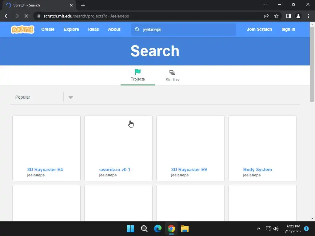Screen dimensions: 315x236
Task: Click jeelaneps author under Body System
Action: pyautogui.click(x=252, y=175)
